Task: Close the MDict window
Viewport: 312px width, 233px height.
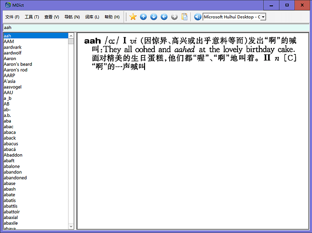Action: (x=302, y=5)
